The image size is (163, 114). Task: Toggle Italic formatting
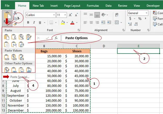[34, 22]
